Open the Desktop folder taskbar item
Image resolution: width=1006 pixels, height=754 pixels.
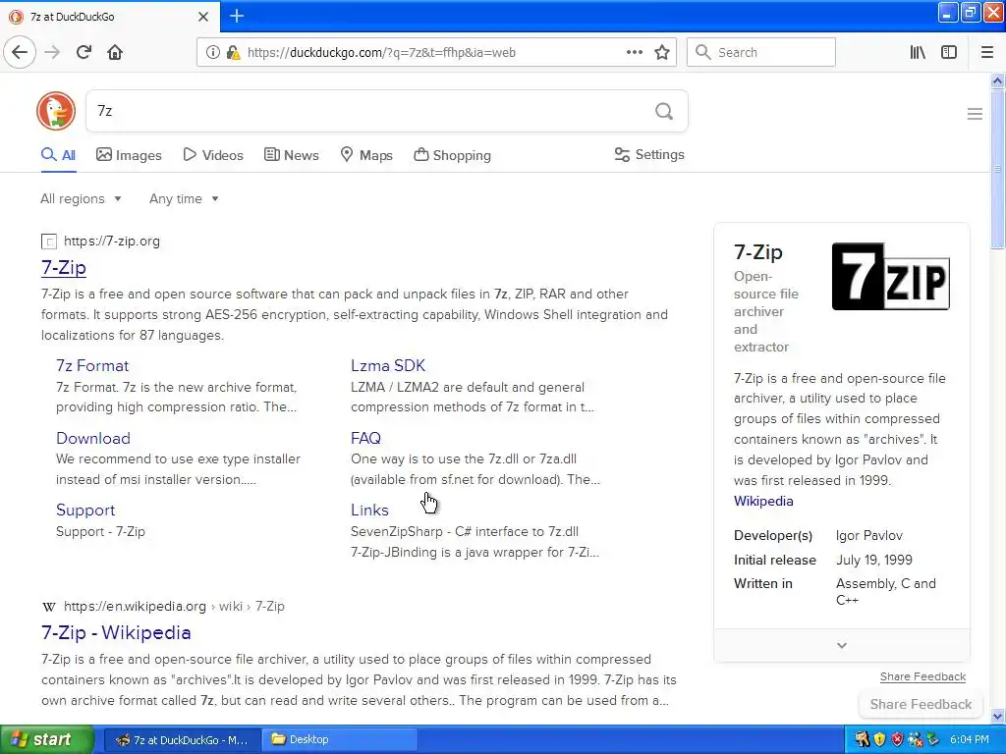point(340,739)
